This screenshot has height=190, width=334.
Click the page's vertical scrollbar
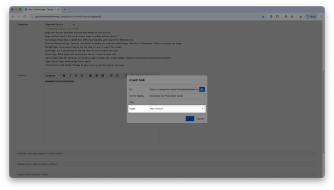(x=324, y=111)
